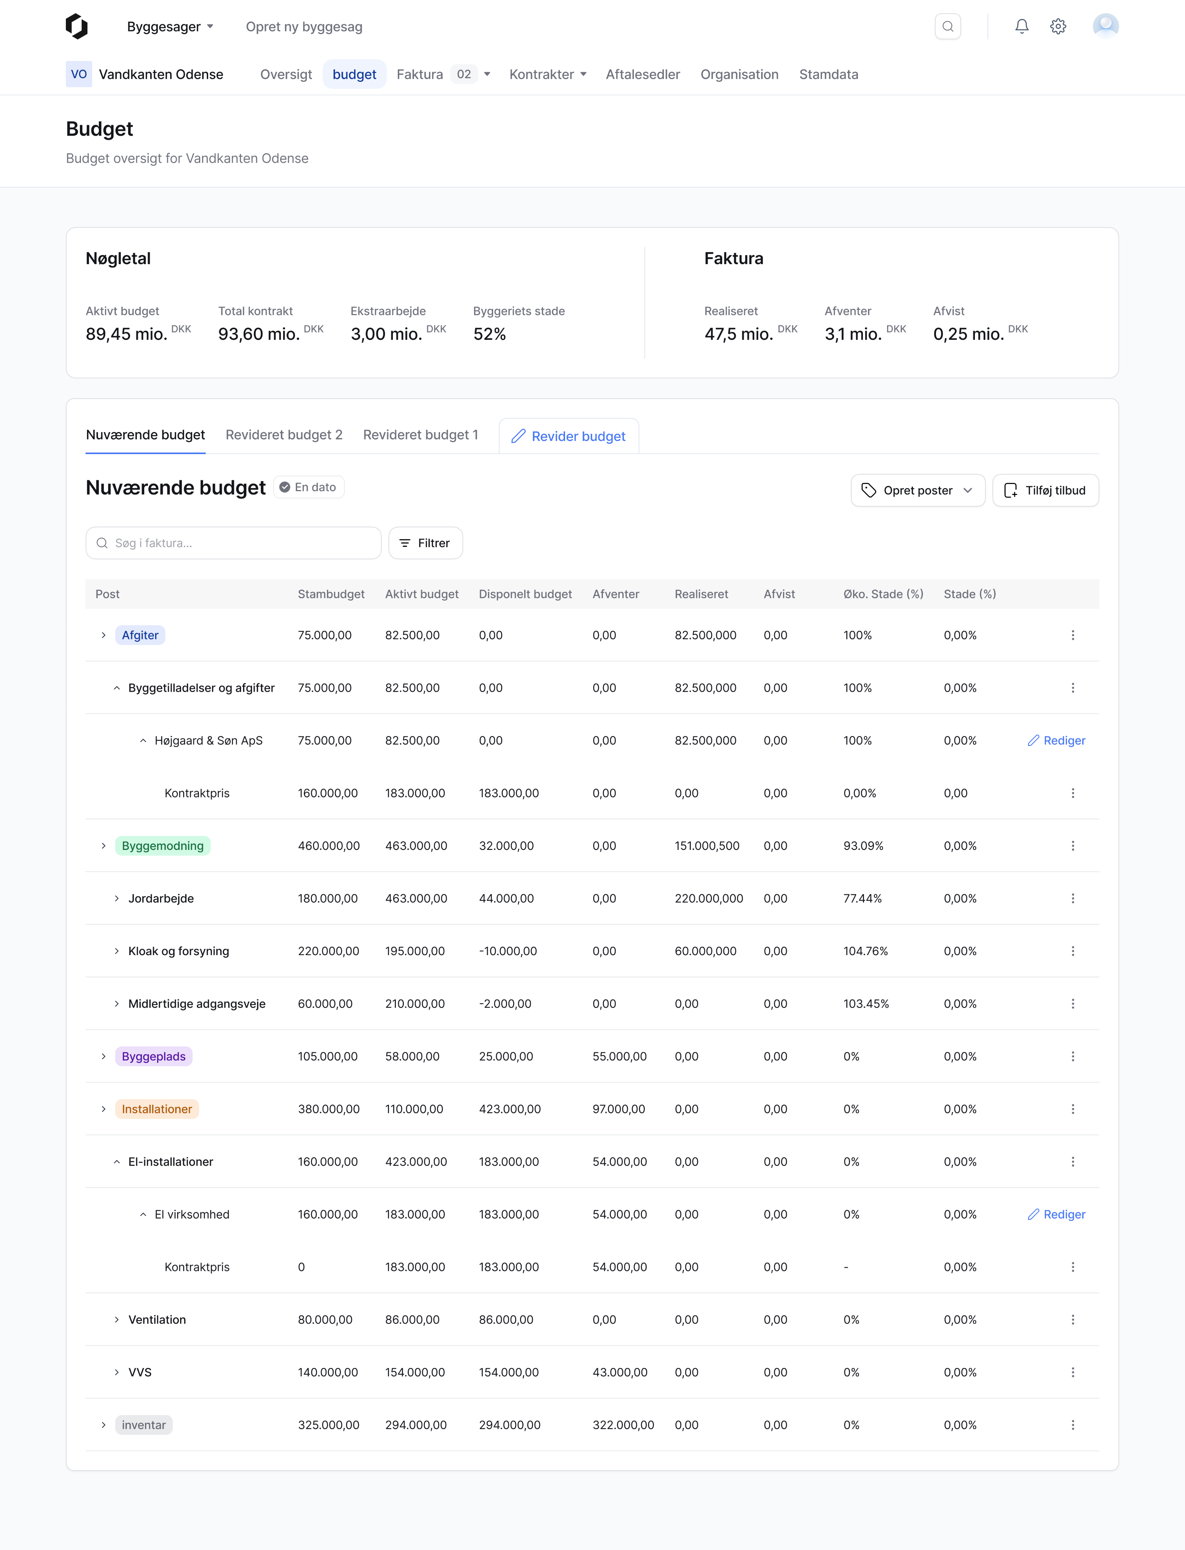Open three-dot menu for Afgiter row
Image resolution: width=1185 pixels, height=1550 pixels.
tap(1072, 635)
